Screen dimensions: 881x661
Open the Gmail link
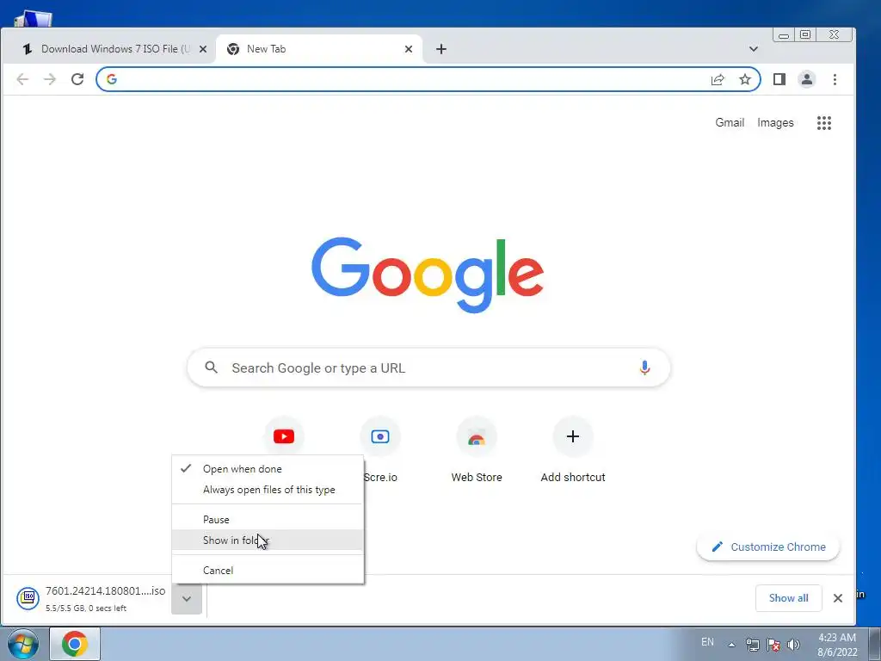tap(730, 122)
